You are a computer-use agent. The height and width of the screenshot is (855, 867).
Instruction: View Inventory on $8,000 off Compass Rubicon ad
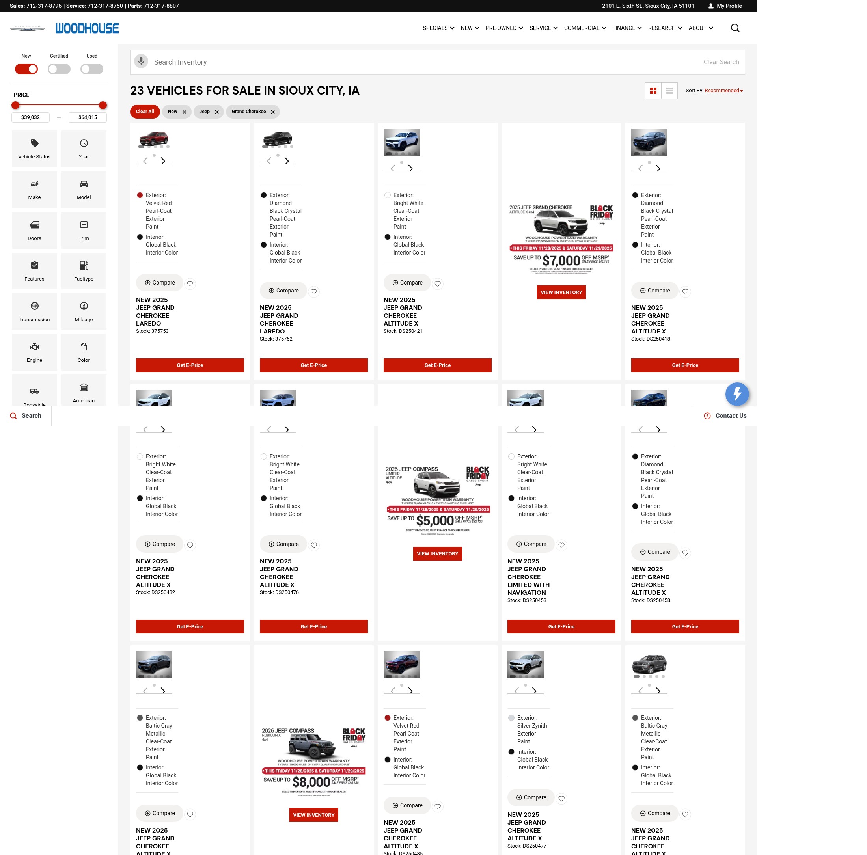(314, 815)
